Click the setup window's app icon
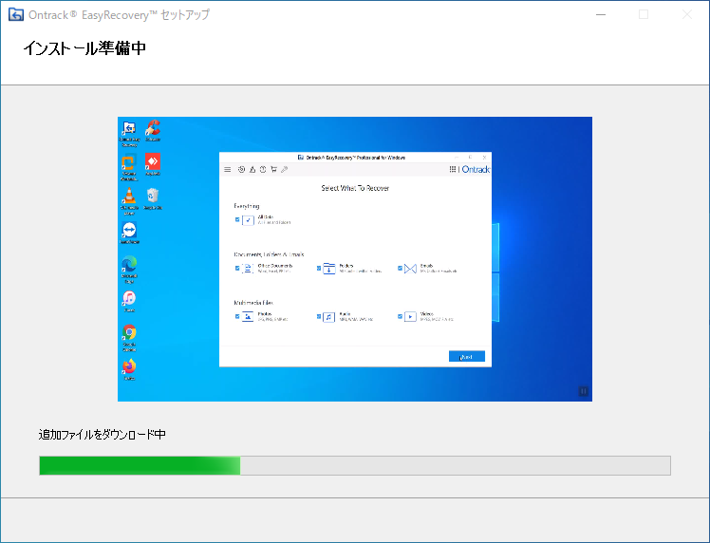The height and width of the screenshot is (543, 710). [16, 14]
